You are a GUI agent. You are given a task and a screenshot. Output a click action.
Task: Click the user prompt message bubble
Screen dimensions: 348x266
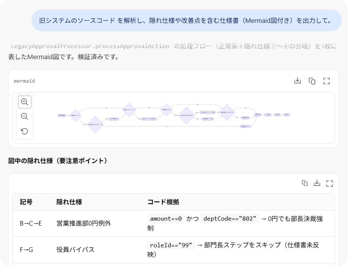[186, 21]
